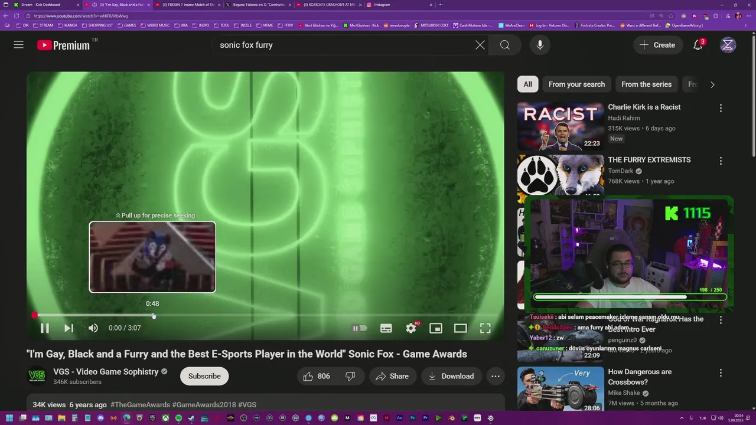This screenshot has width=756, height=425.
Task: Toggle subtitles/closed captions
Action: [386, 328]
